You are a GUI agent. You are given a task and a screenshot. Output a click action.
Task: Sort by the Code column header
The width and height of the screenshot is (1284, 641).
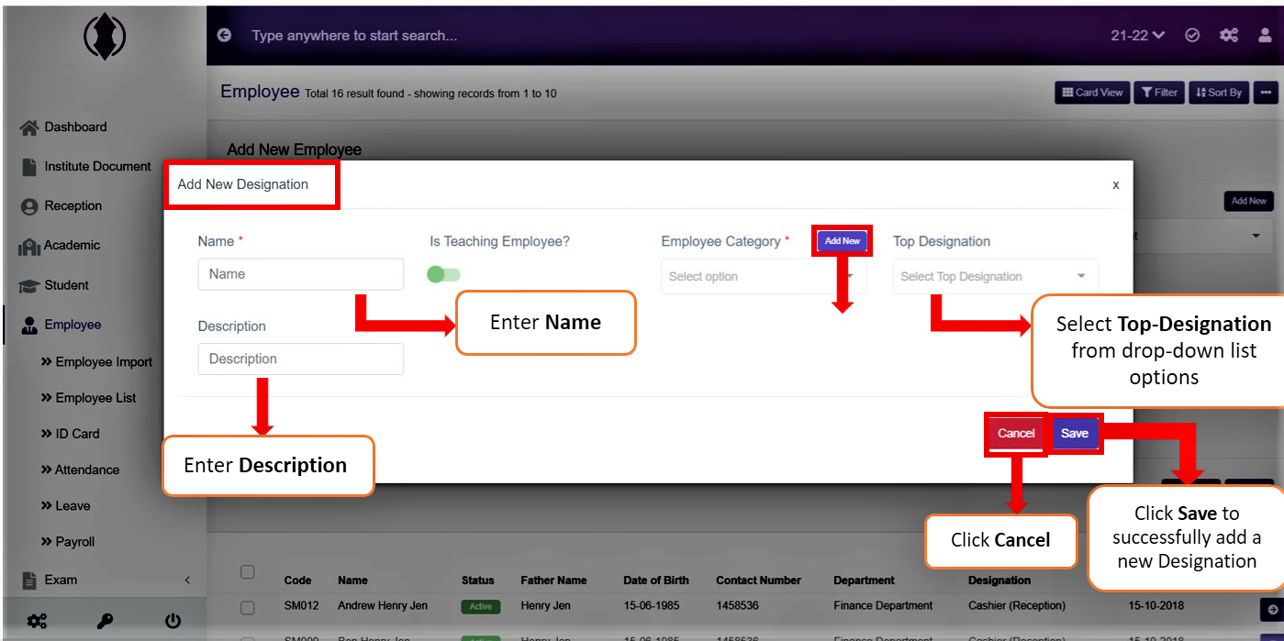coord(297,580)
